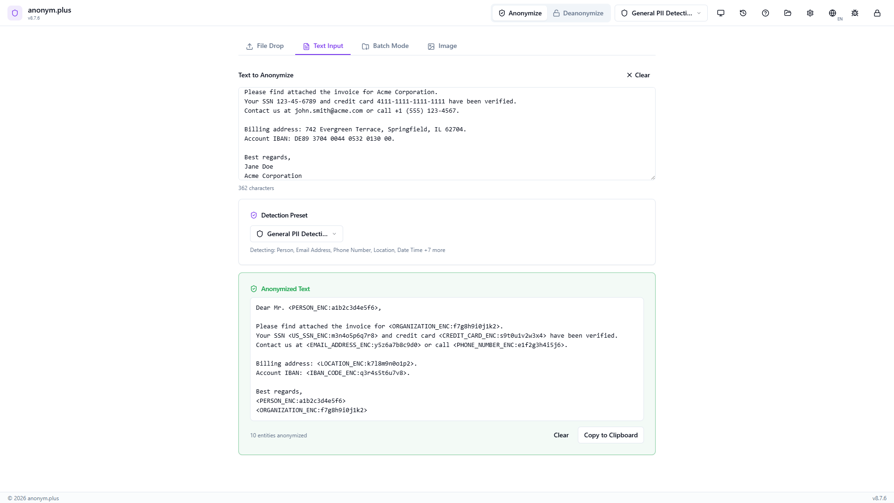Screen dimensions: 894x503
Task: Switch to the Text Input tab
Action: click(322, 46)
